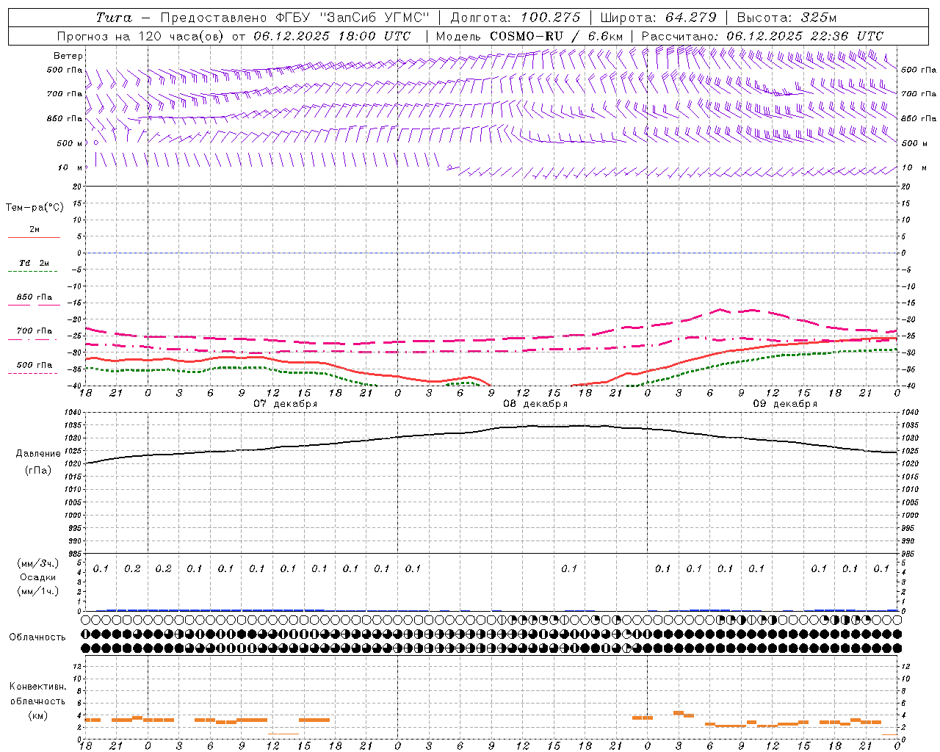Click the "Тем-ра(°C)" temperature label
Viewport: 940px width, 752px height.
pyautogui.click(x=35, y=208)
